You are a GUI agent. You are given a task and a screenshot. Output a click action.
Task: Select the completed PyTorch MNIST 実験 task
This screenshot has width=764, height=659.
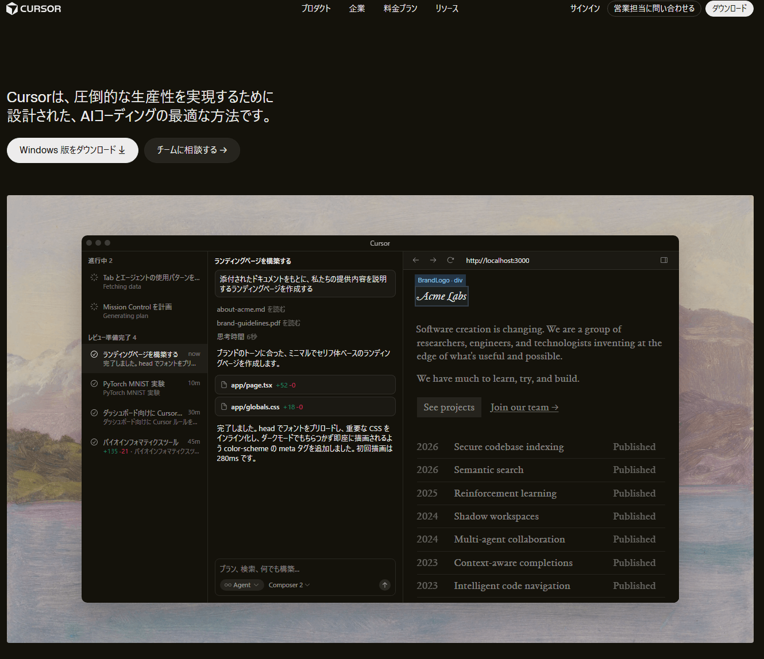[x=145, y=387]
